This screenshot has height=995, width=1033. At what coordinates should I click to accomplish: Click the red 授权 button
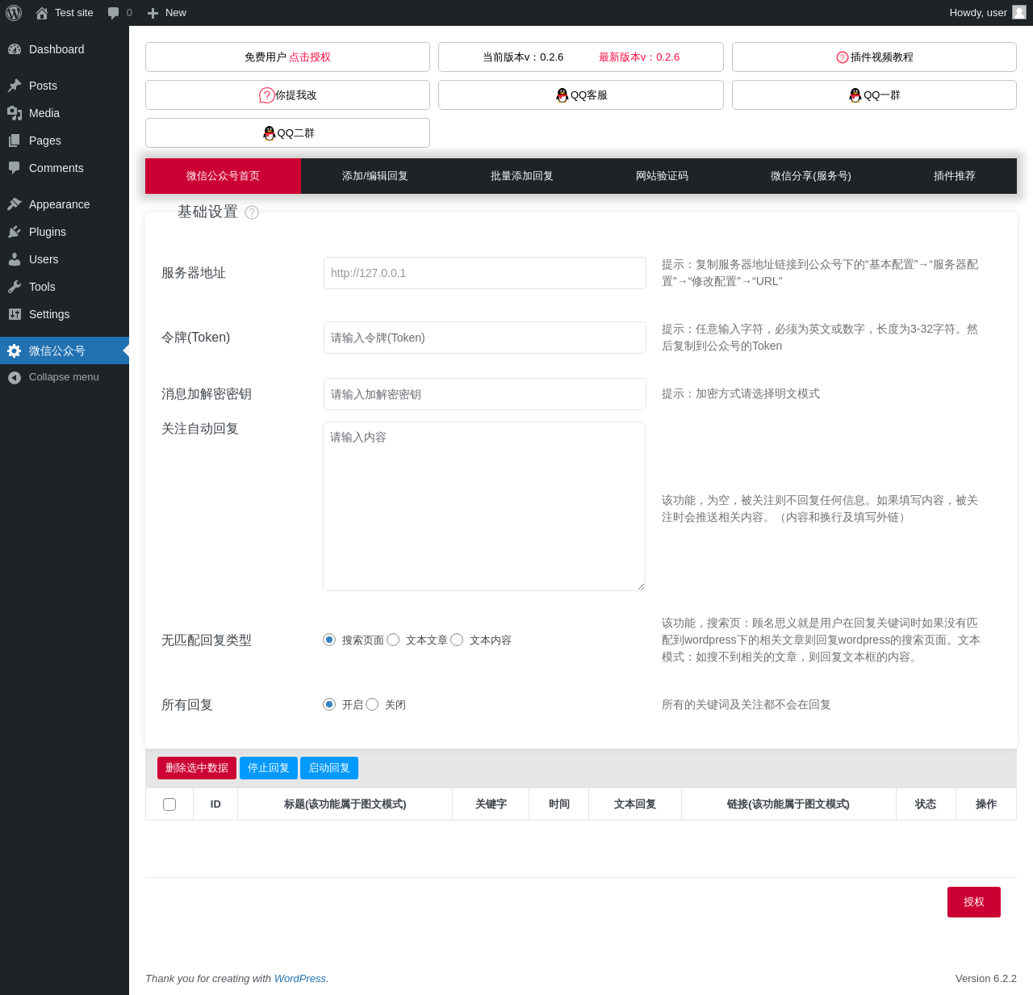[x=974, y=902]
